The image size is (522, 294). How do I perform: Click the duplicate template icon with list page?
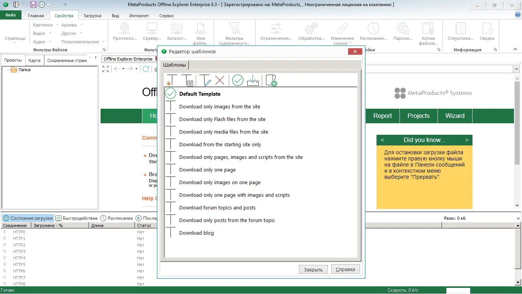coord(187,80)
